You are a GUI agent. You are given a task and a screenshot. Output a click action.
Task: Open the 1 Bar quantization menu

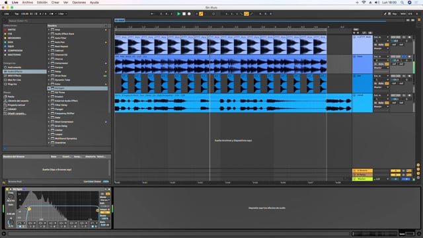[63, 14]
